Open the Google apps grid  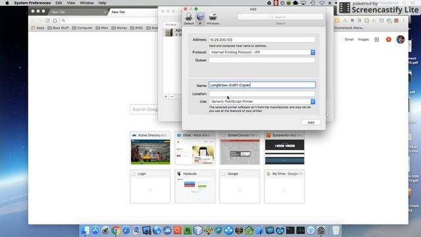(x=377, y=39)
